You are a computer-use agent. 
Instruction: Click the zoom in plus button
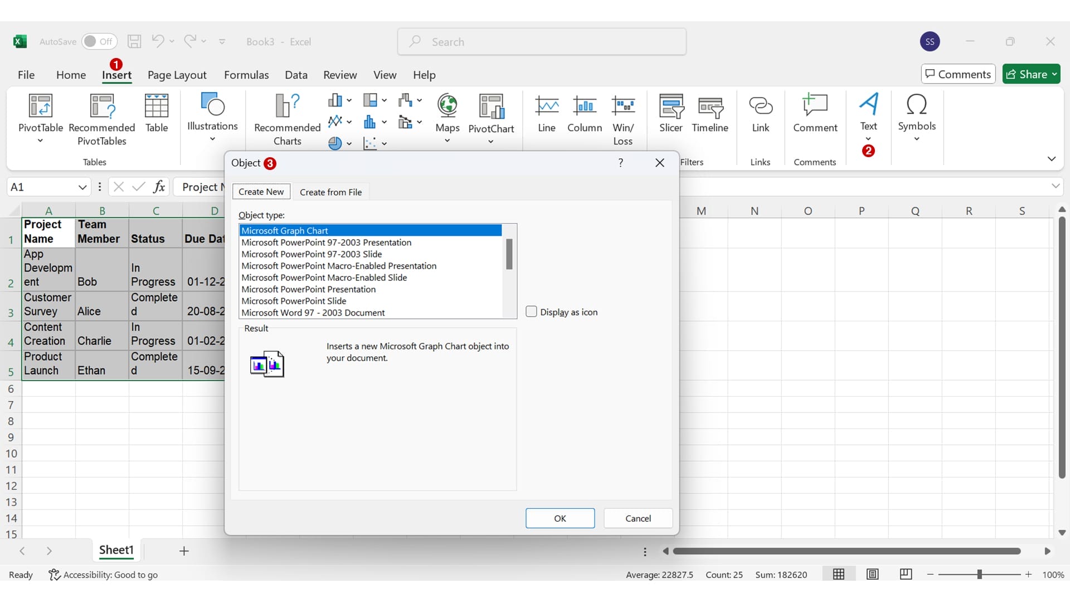1029,574
